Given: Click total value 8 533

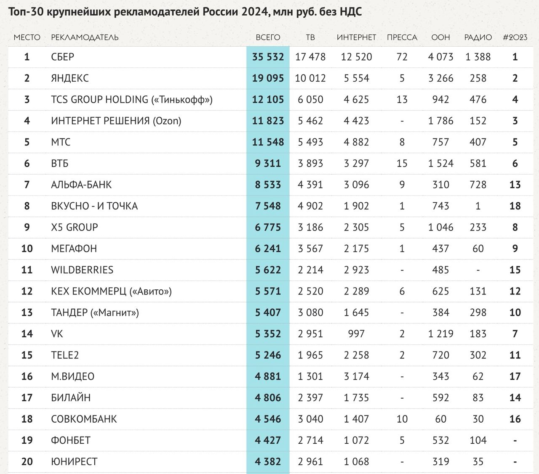Looking at the screenshot, I should click(x=268, y=185).
